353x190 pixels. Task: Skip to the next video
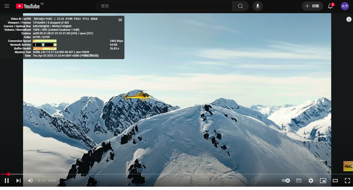(18, 181)
